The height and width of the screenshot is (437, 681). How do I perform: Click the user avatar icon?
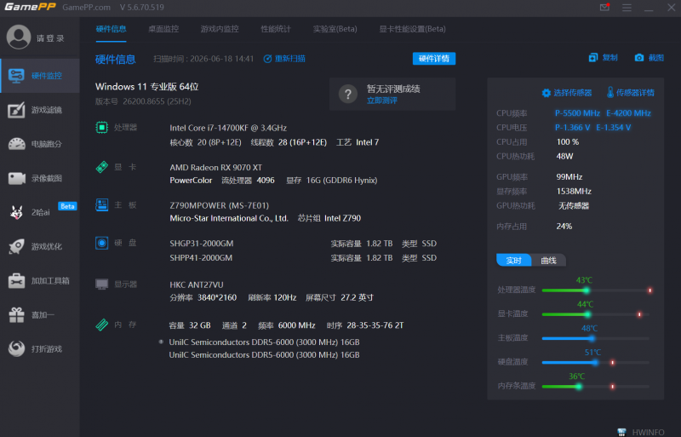click(19, 37)
